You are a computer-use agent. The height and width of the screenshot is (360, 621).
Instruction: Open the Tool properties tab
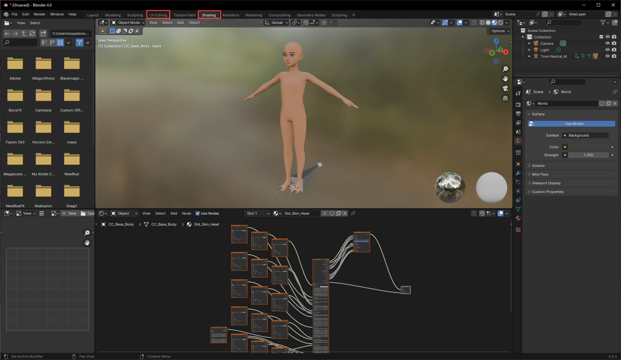(518, 93)
